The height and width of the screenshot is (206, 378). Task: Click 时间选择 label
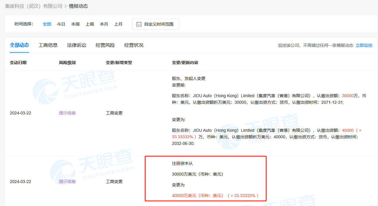pos(24,24)
